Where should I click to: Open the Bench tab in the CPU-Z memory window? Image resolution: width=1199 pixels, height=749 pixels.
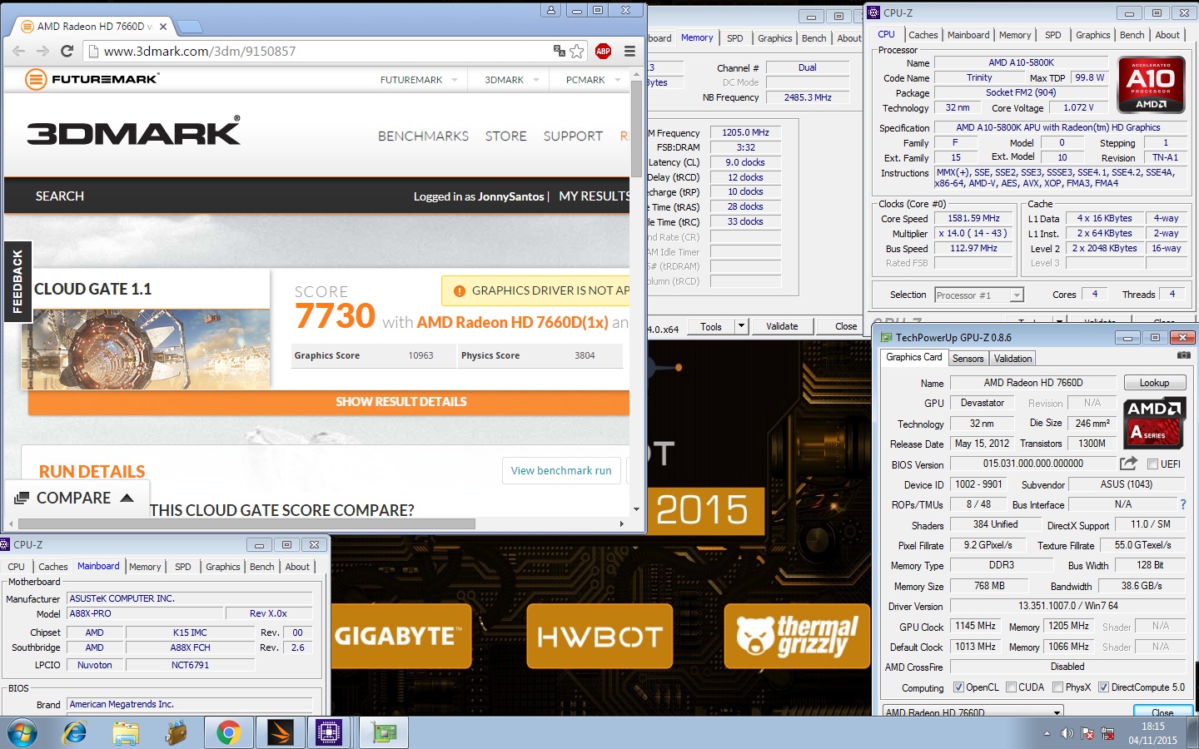(x=813, y=38)
